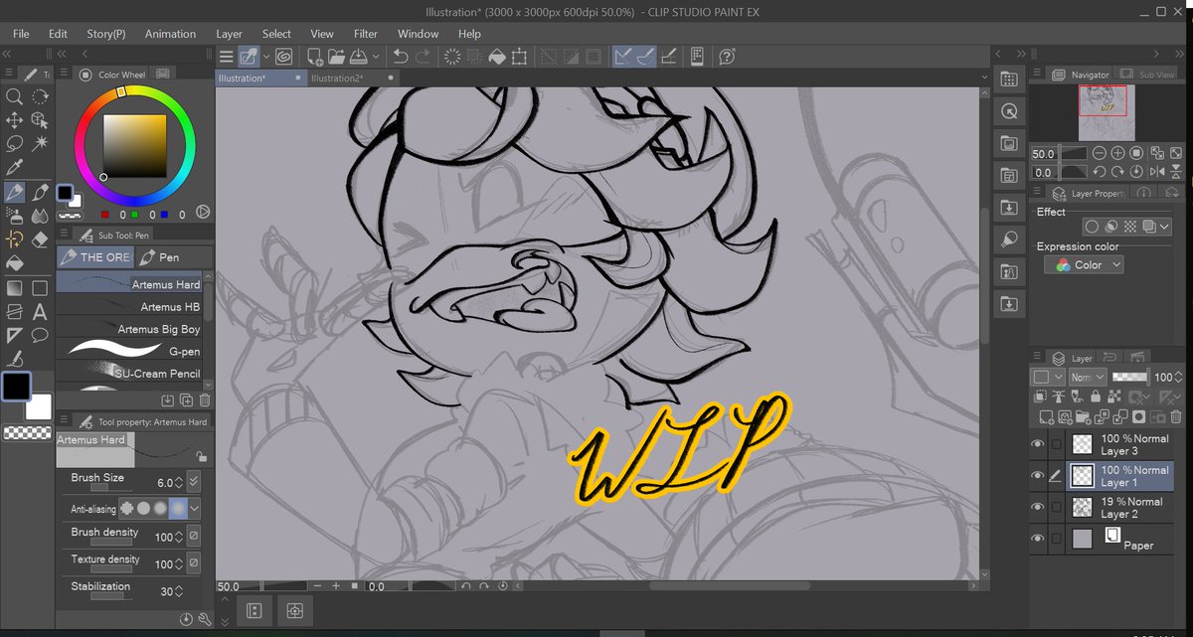Click the black main color swatch
1193x637 pixels.
click(17, 388)
